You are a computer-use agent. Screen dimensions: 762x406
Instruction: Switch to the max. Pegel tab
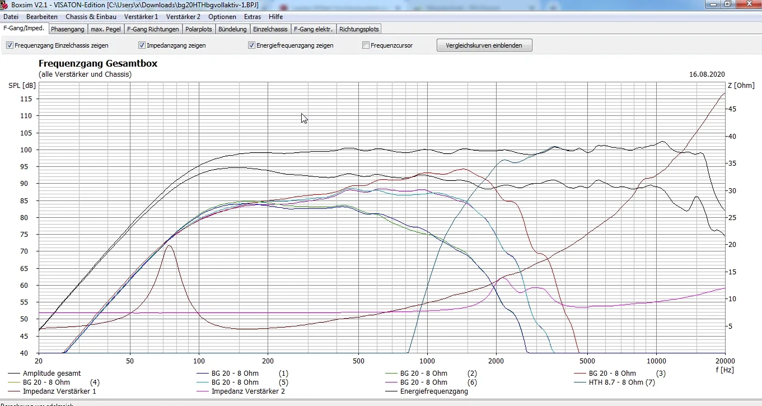point(105,29)
